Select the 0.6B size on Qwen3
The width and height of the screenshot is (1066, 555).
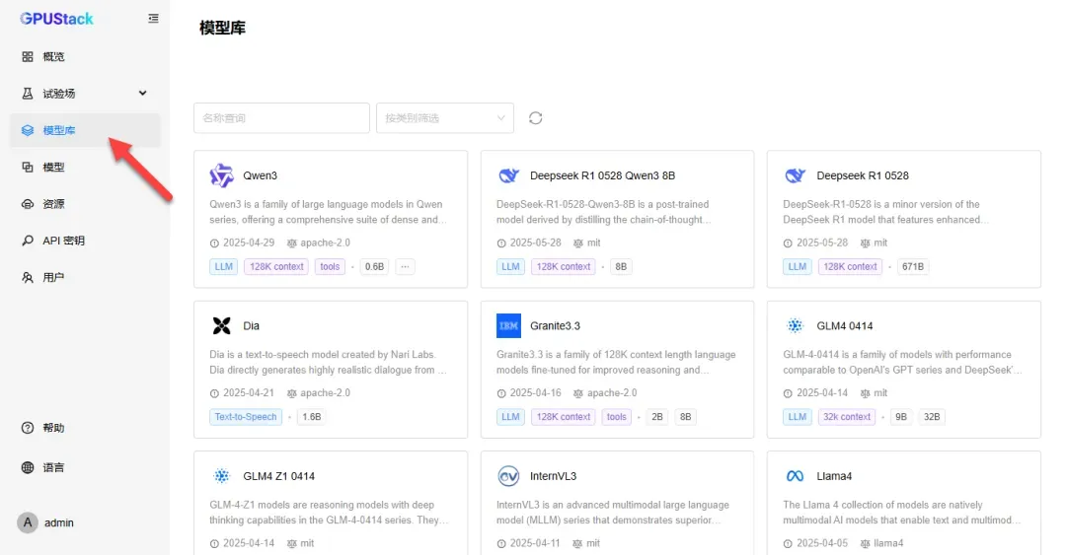(374, 267)
